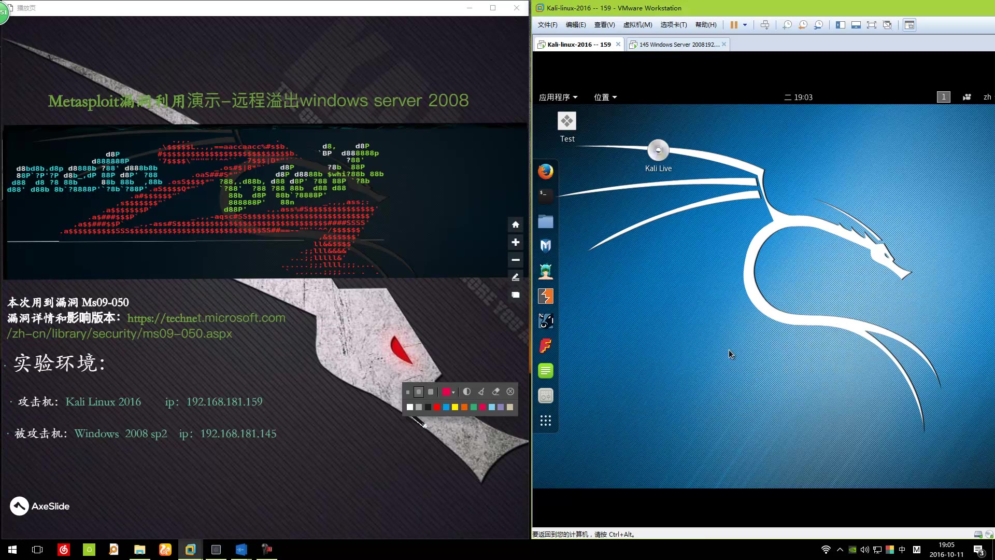The width and height of the screenshot is (995, 560).
Task: Open the VMware 文件(F) menu
Action: [x=547, y=25]
